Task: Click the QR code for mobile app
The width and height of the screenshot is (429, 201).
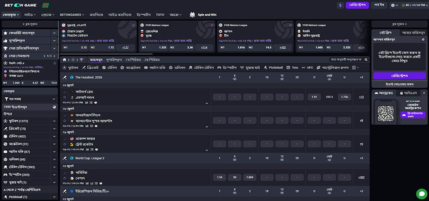Action: 386,113
